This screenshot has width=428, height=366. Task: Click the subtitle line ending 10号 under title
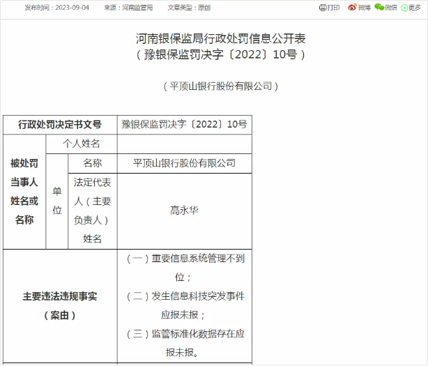[x=220, y=54]
